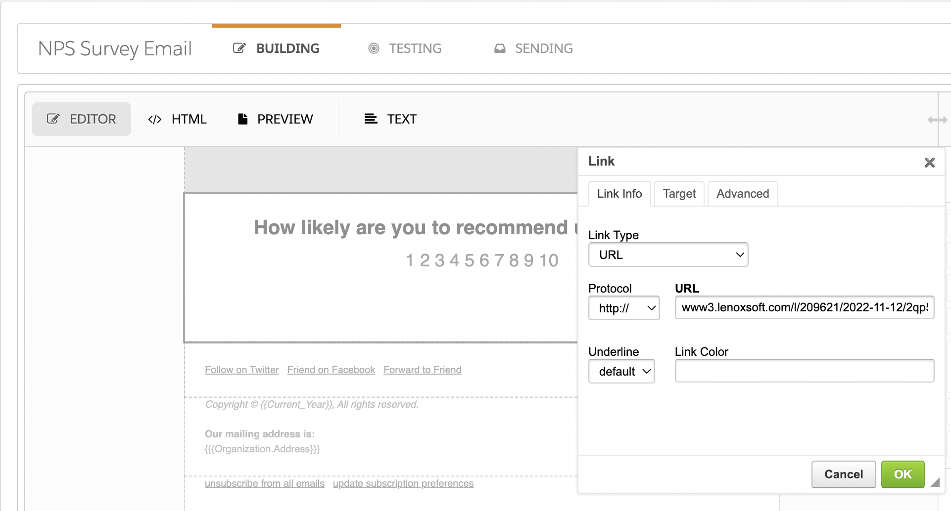
Task: Select the PREVIEW view tab
Action: coord(276,119)
